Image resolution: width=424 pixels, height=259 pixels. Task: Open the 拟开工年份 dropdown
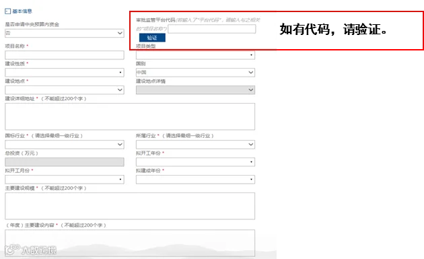[195, 162]
